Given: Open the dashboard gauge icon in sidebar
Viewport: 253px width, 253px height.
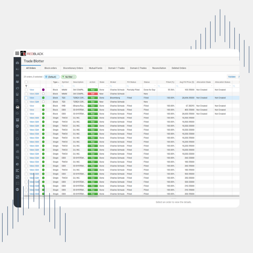Looking at the screenshot, I should coord(17,63).
